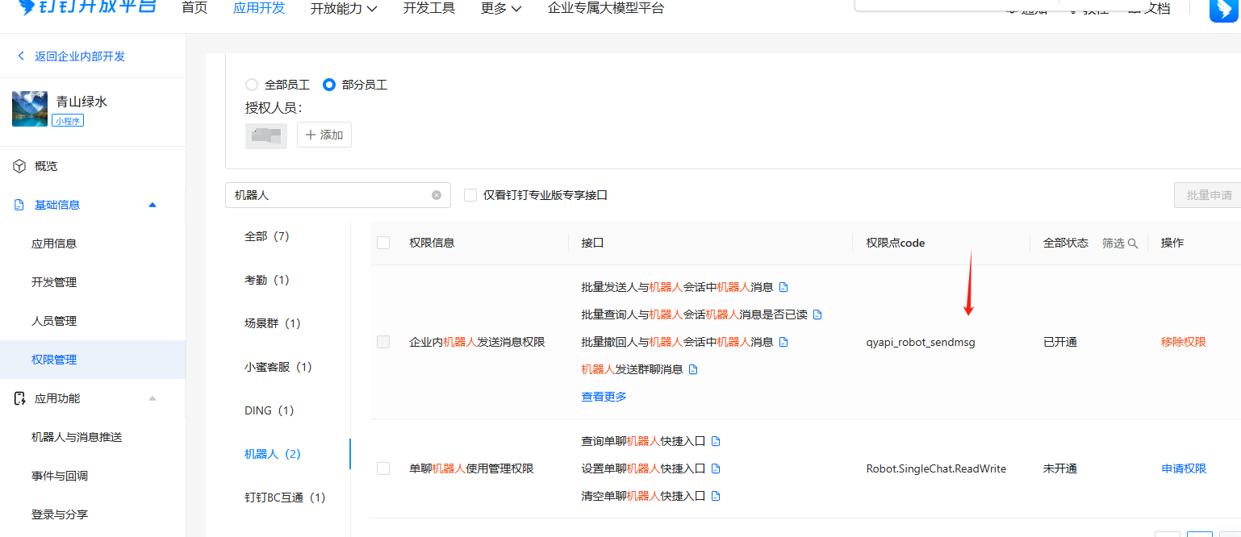The width and height of the screenshot is (1241, 537).
Task: Select the DING (1) category
Action: point(270,410)
